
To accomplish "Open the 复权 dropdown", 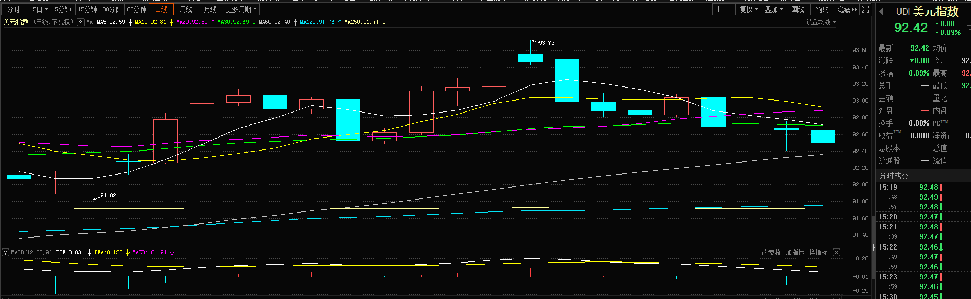I will 748,9.
